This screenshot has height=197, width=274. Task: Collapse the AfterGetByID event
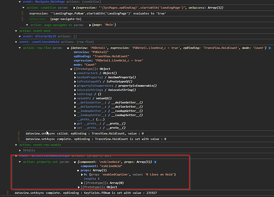(20, 37)
